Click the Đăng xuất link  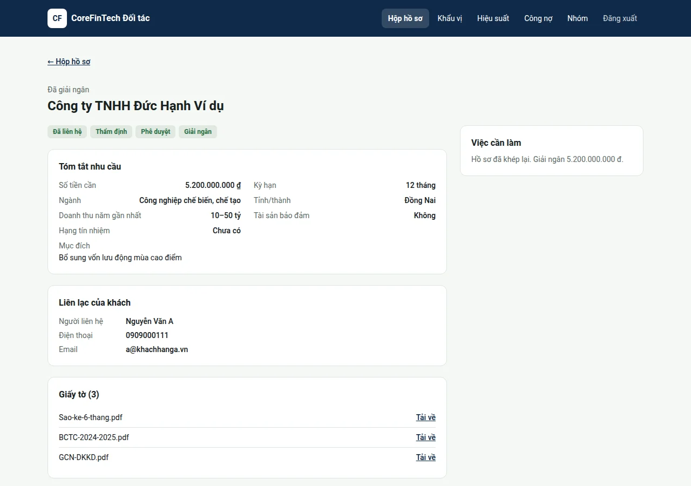[620, 18]
